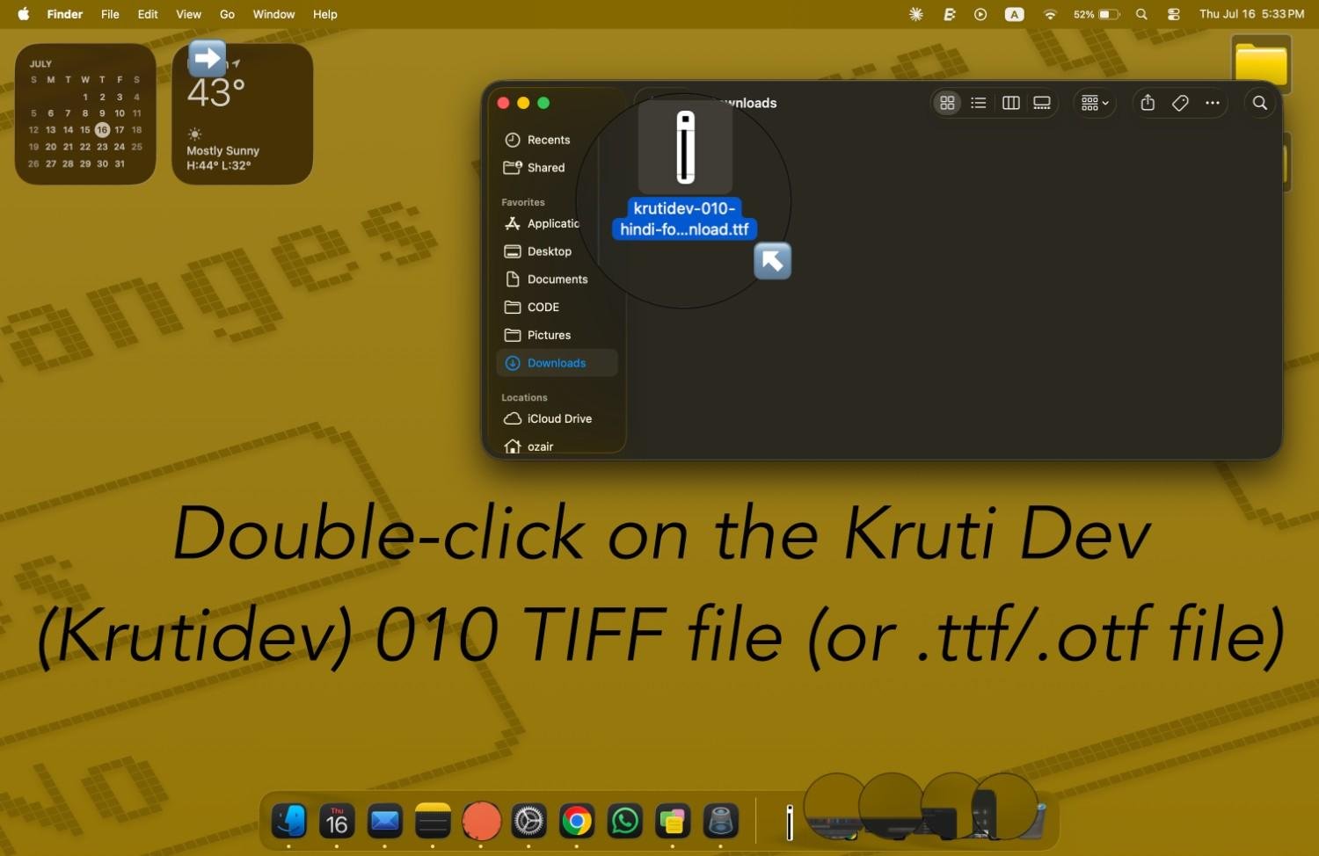Open WhatsApp from the Dock
Screen dimensions: 1319x856
click(x=625, y=821)
